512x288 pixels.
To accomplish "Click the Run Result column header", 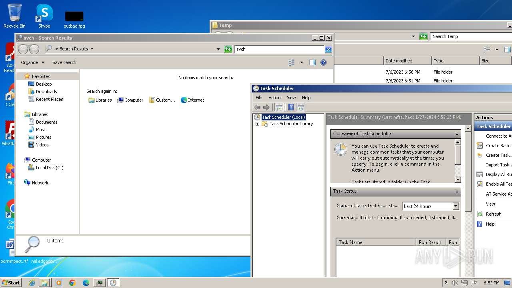I will [x=430, y=242].
